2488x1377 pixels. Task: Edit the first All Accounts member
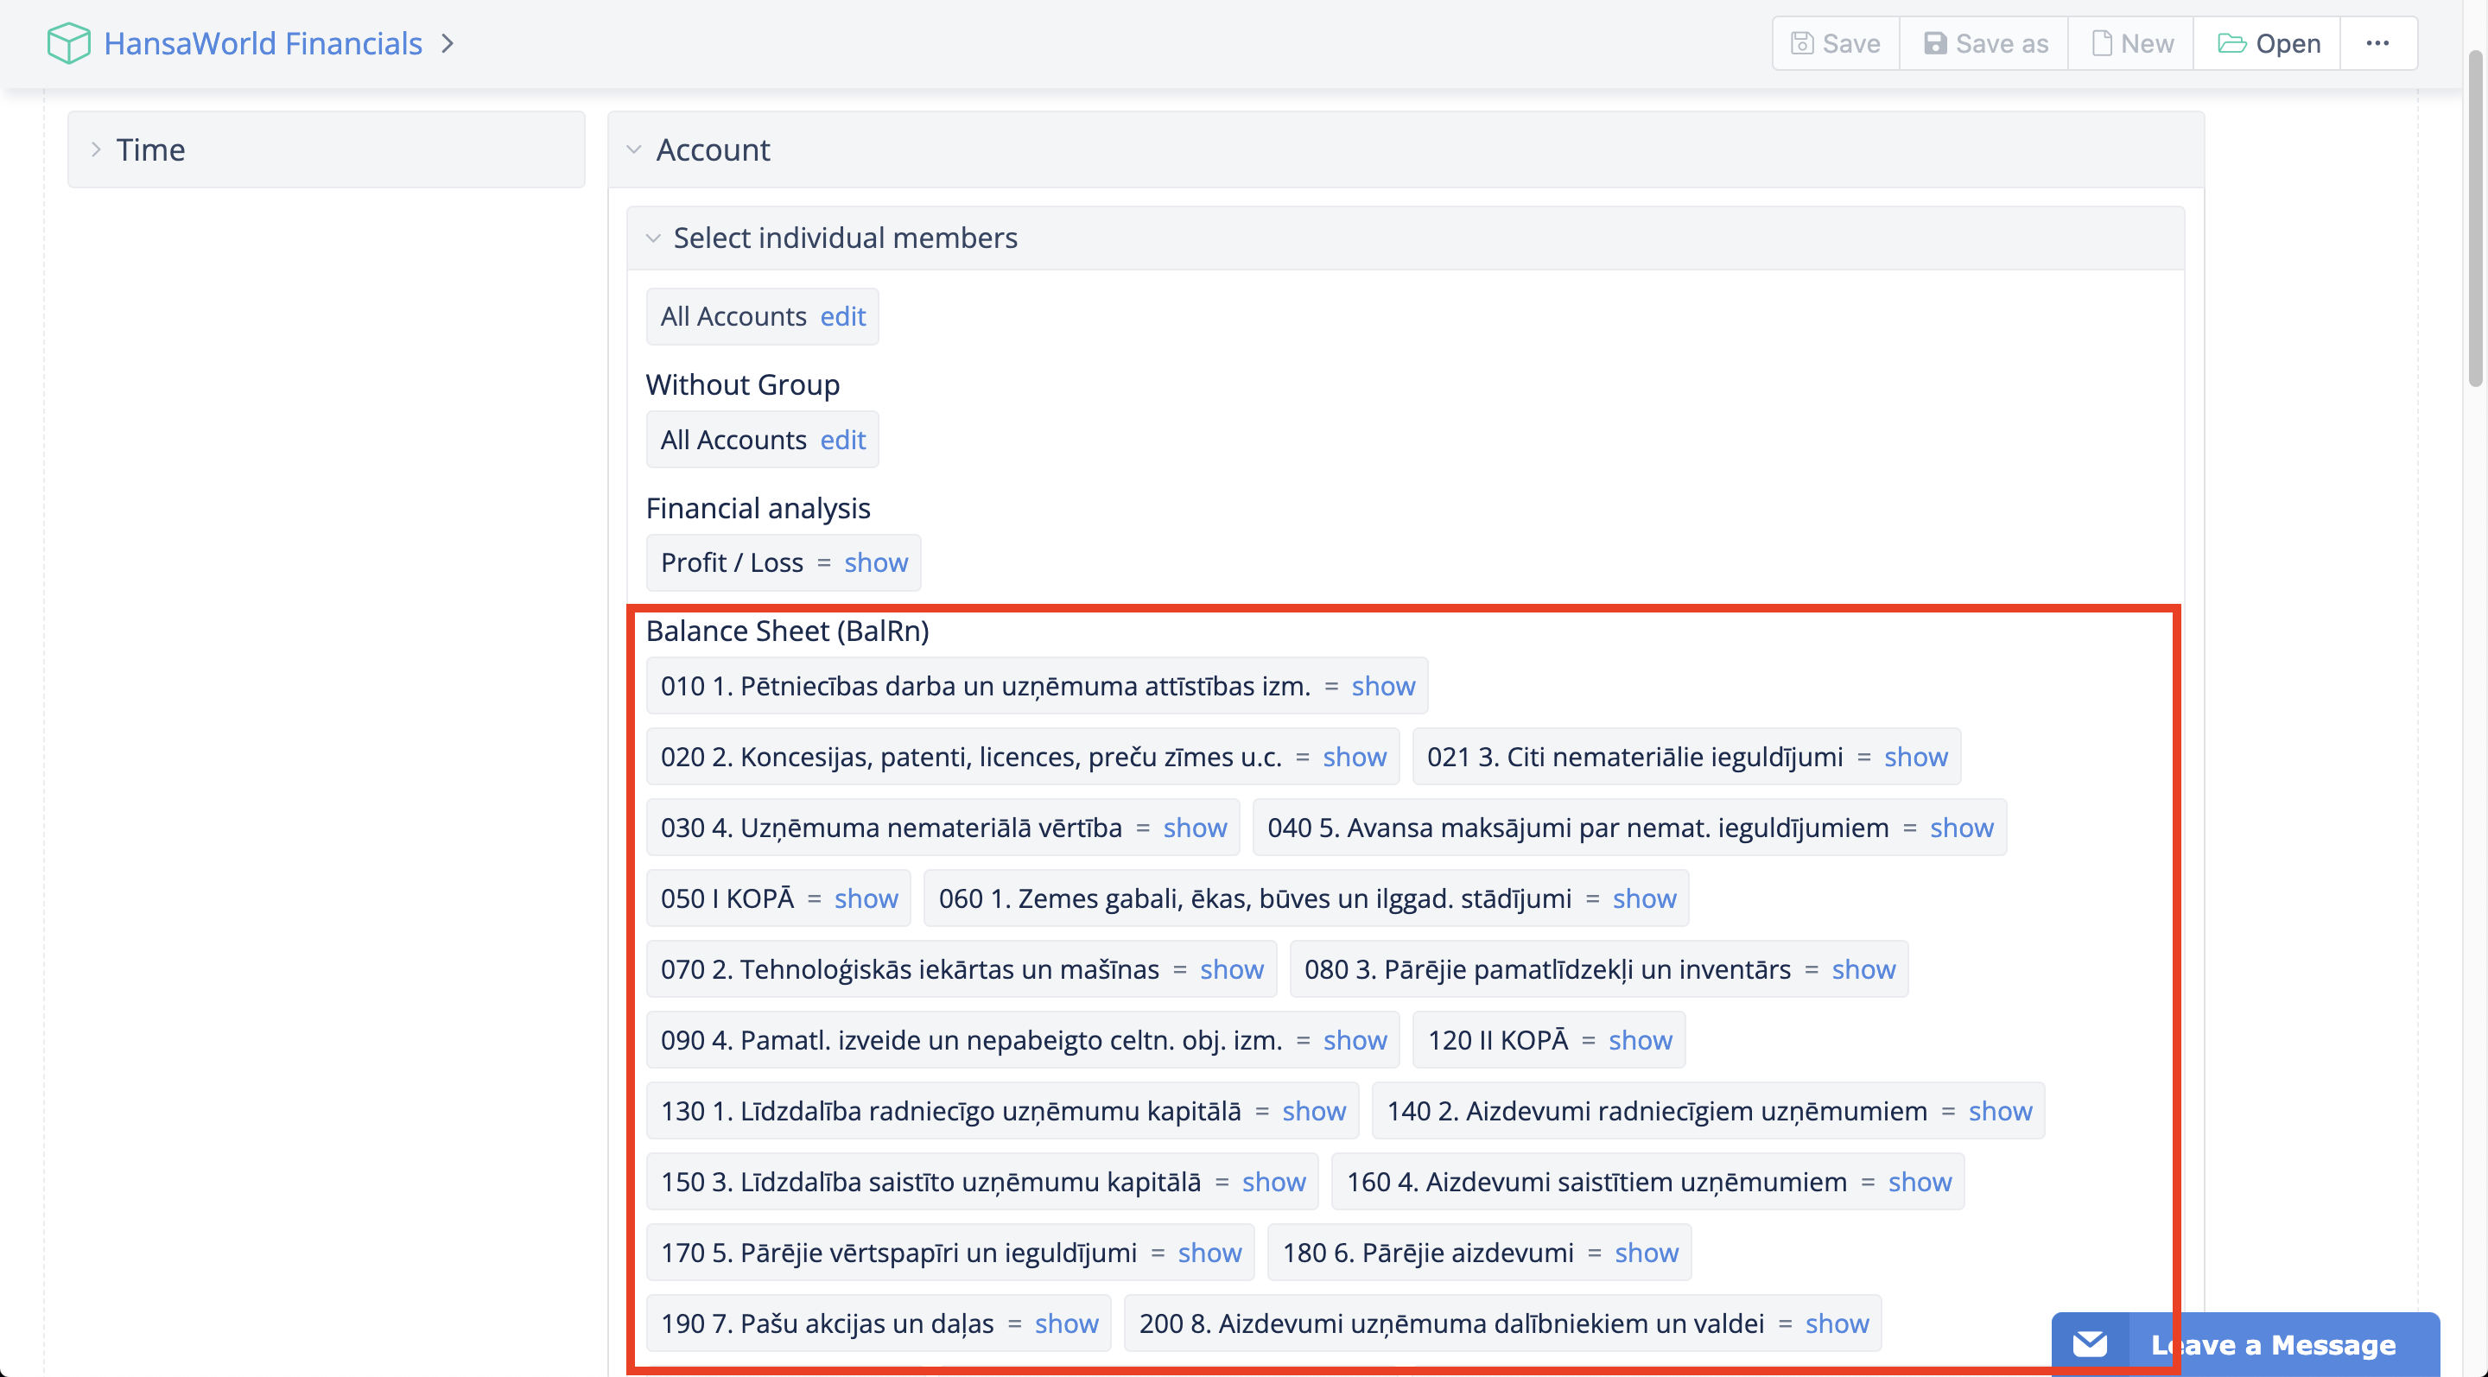point(842,317)
